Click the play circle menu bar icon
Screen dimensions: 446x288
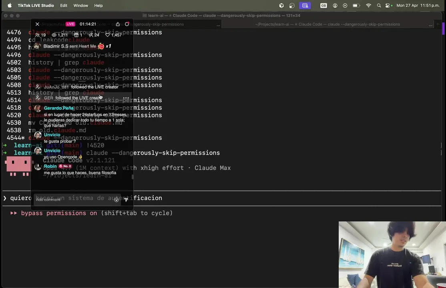pyautogui.click(x=345, y=6)
